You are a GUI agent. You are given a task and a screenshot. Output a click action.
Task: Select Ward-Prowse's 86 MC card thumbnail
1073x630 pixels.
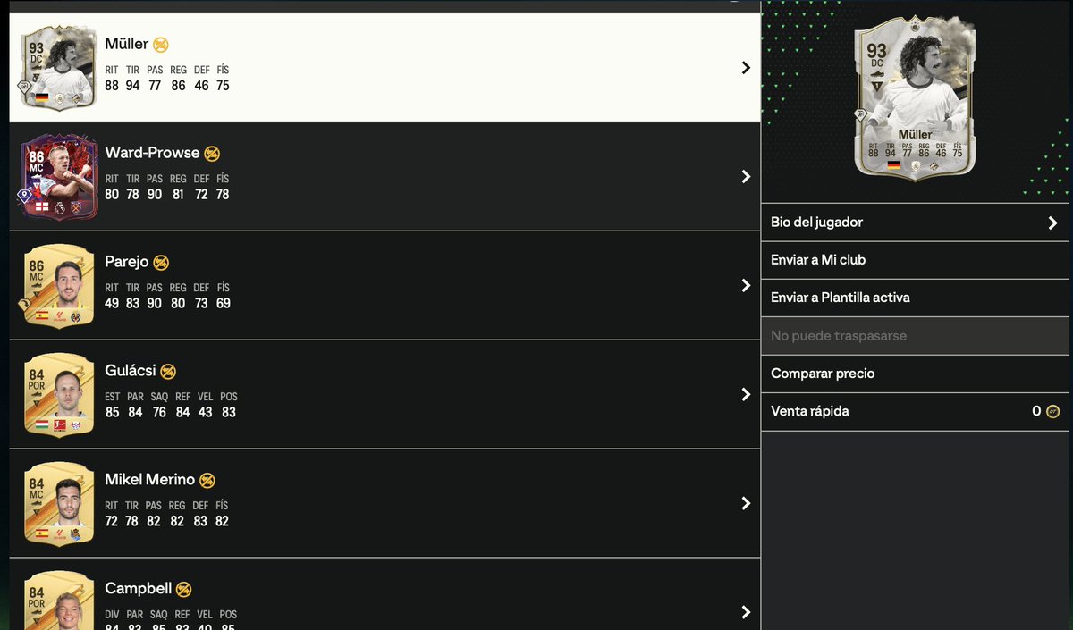[57, 176]
